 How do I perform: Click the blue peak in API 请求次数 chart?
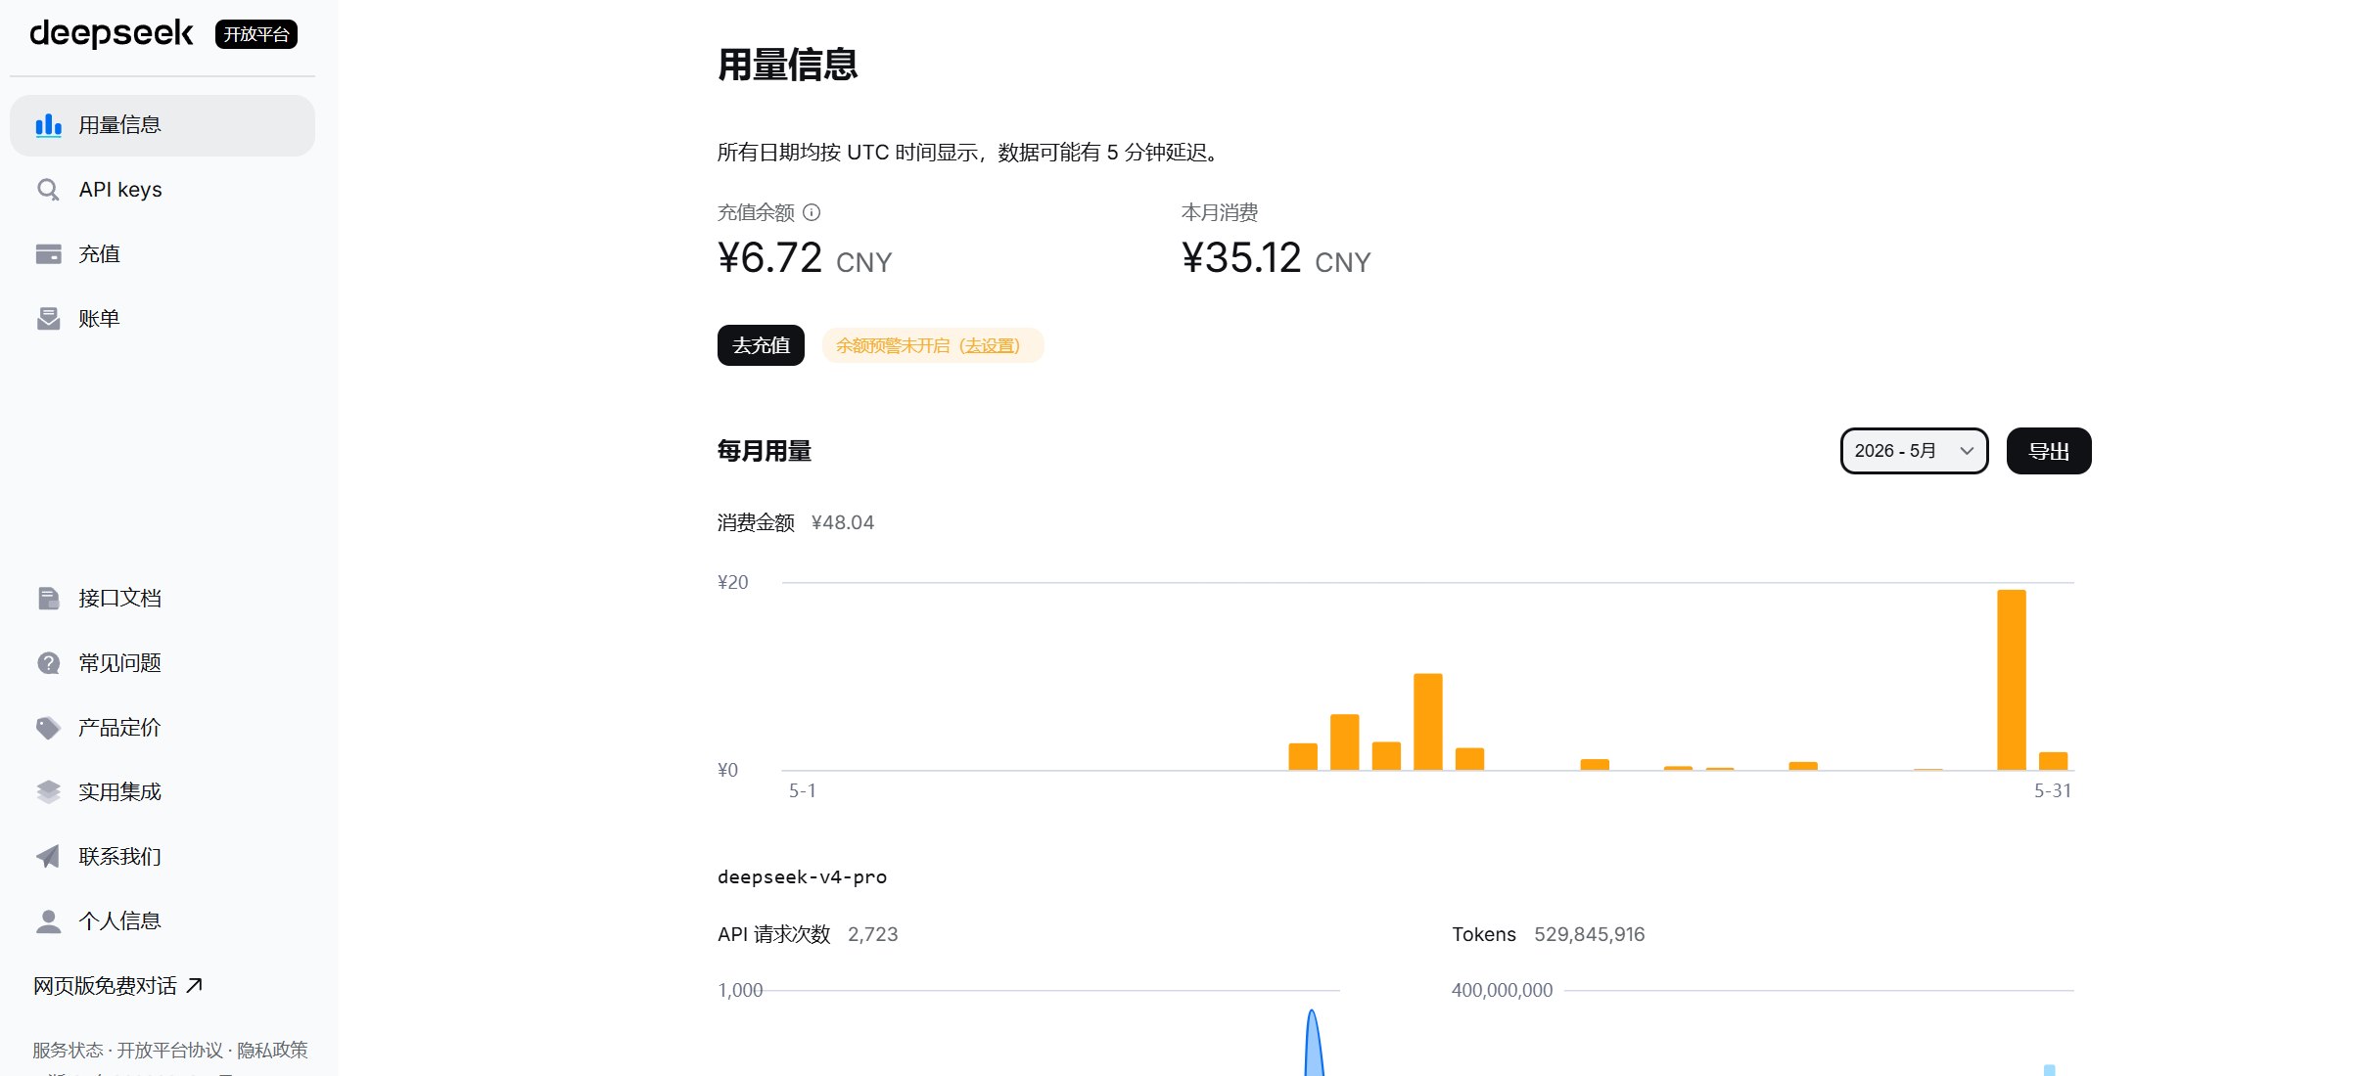(x=1313, y=1044)
